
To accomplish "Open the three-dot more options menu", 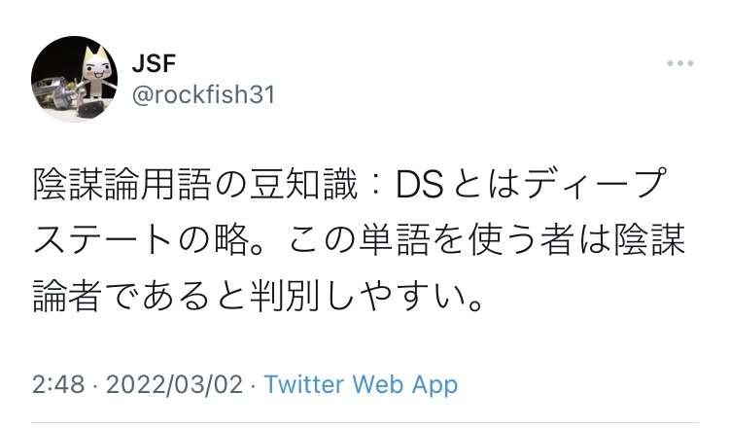I will 680,63.
